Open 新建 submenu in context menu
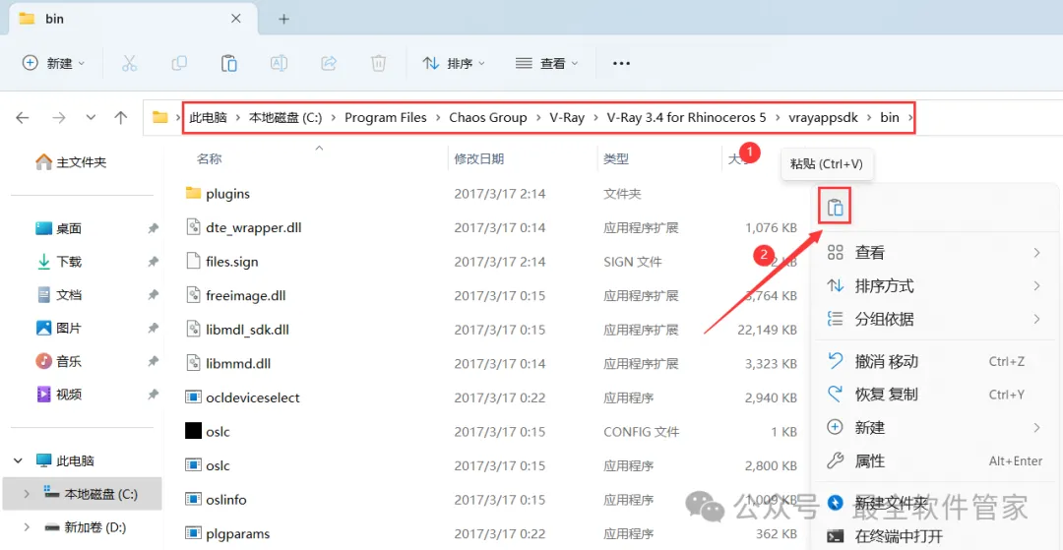The height and width of the screenshot is (550, 1063). (934, 427)
